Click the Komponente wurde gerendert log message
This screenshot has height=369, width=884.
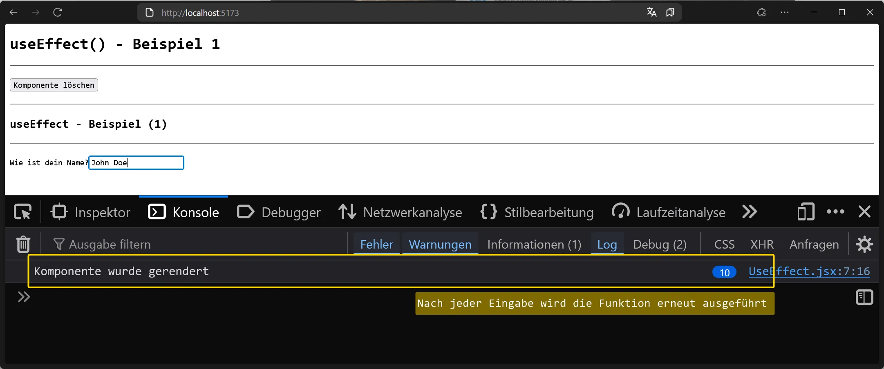click(121, 271)
